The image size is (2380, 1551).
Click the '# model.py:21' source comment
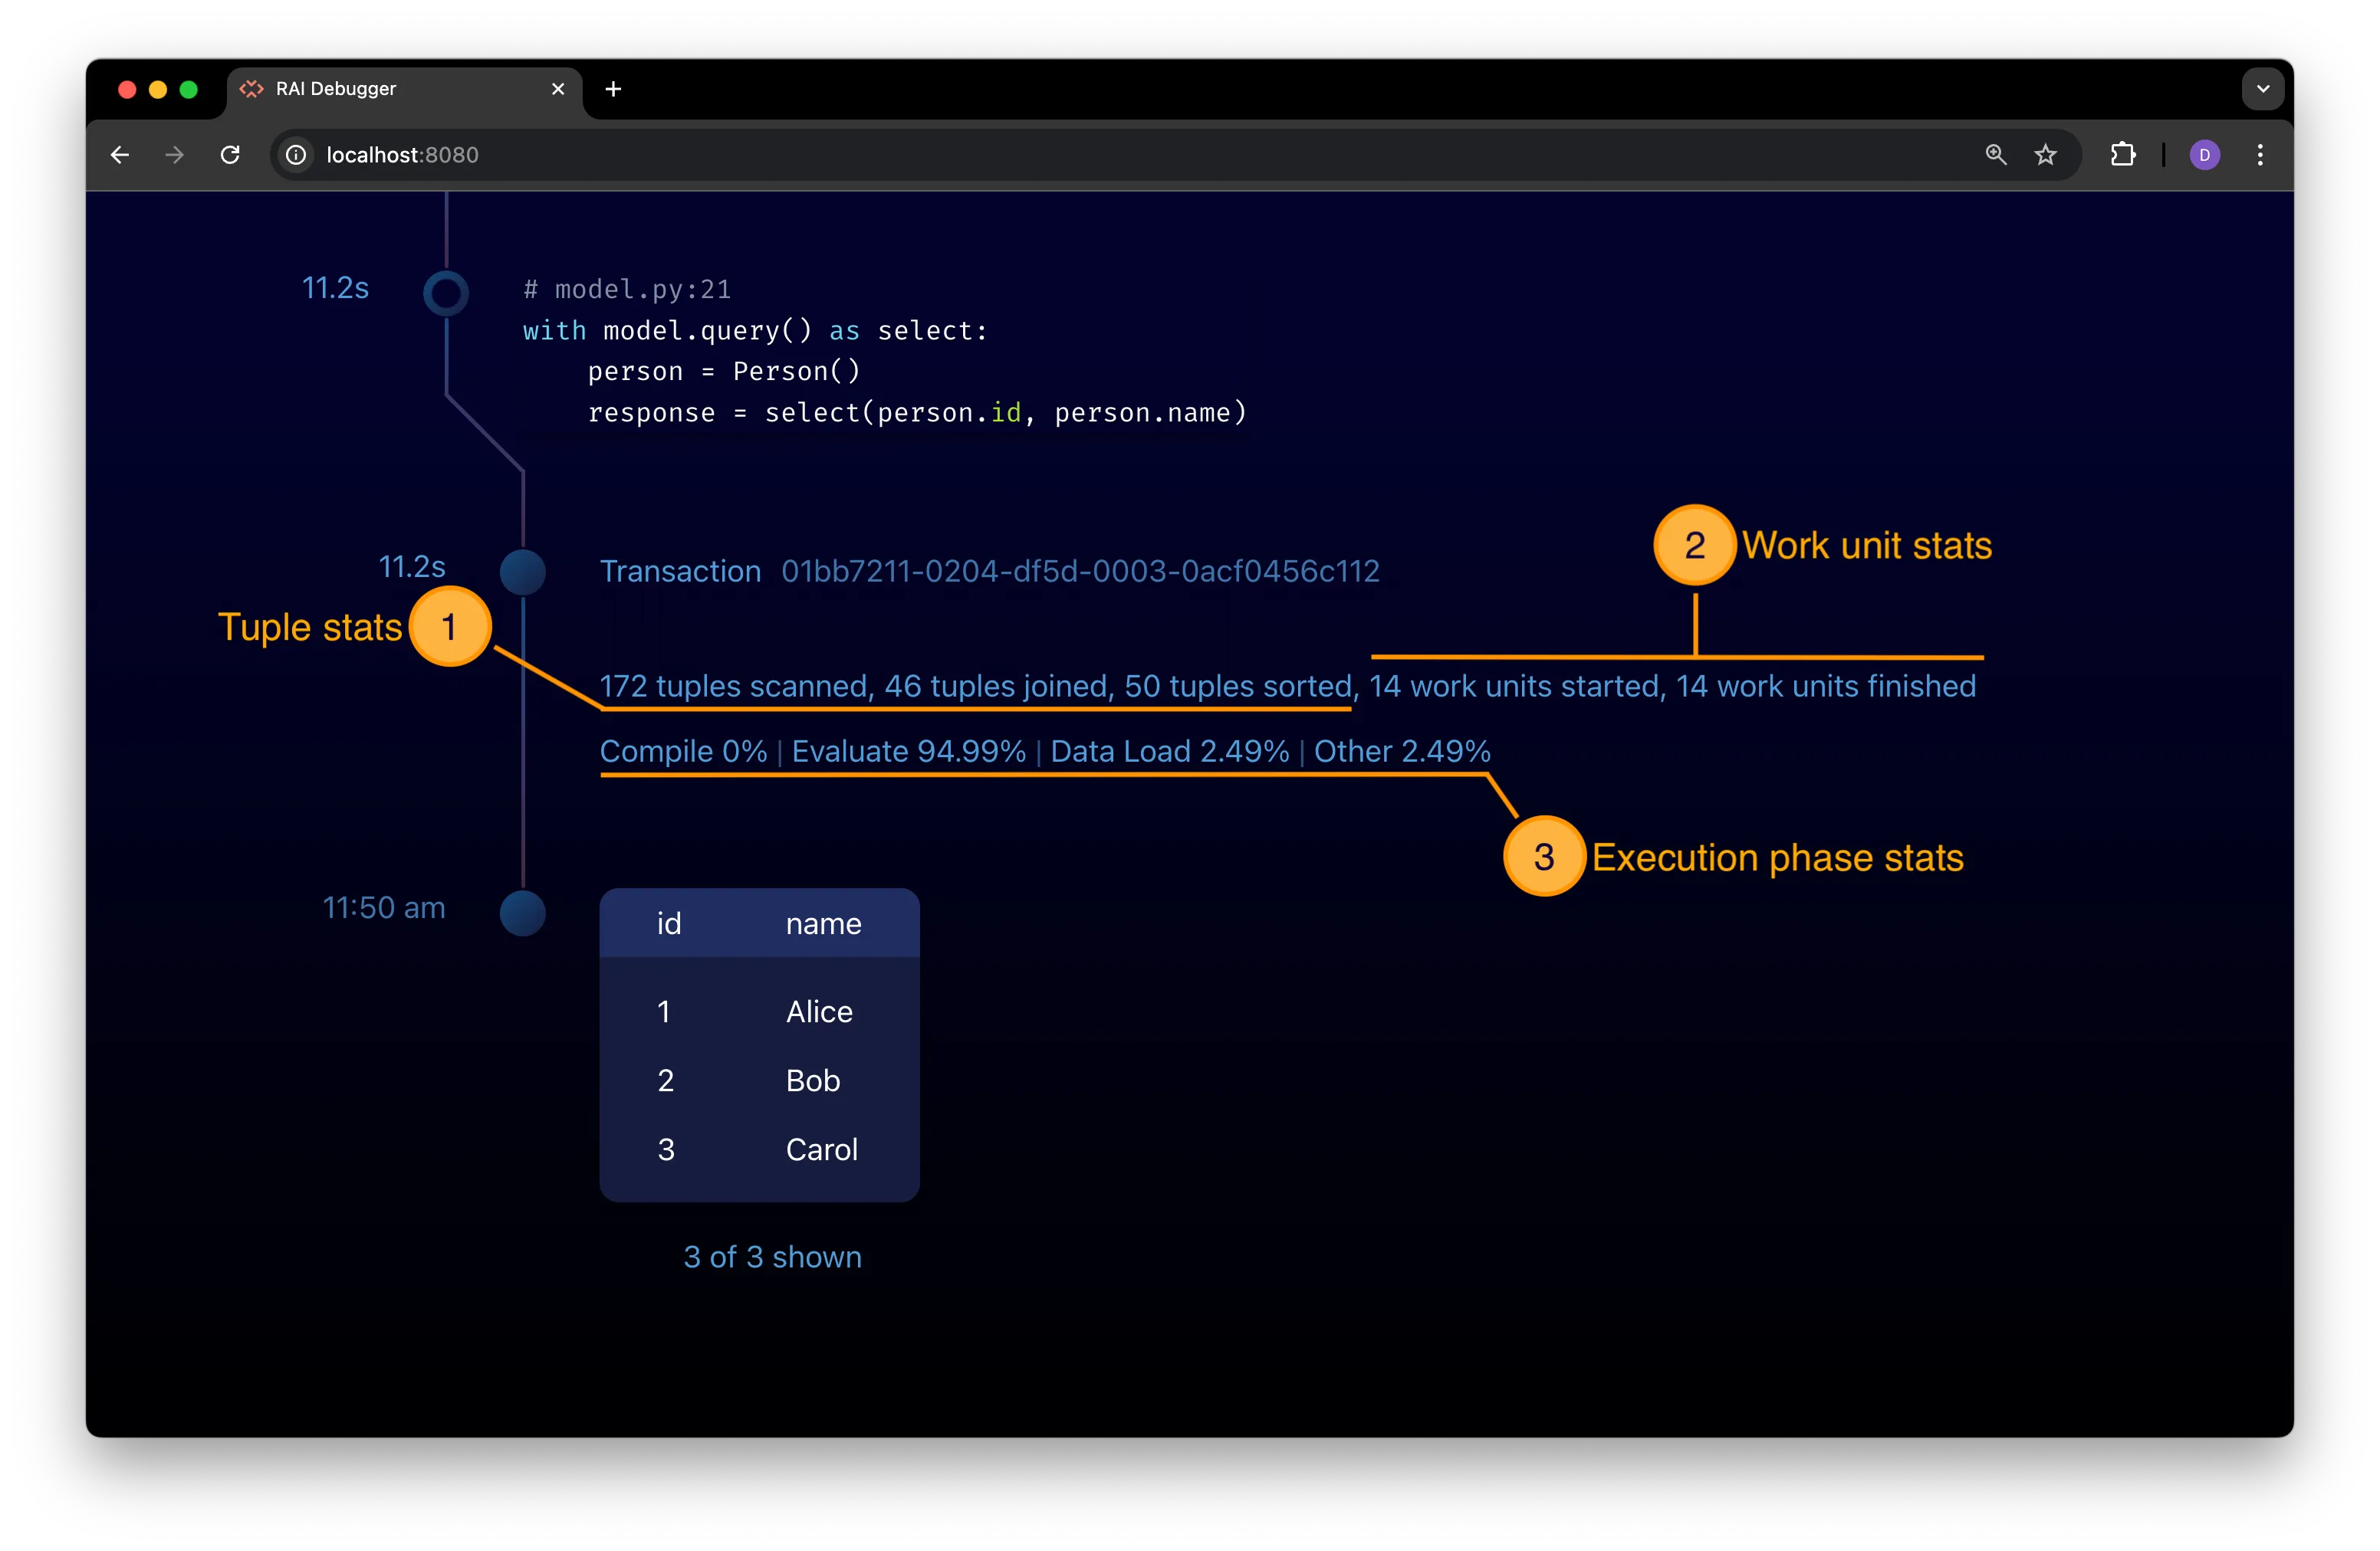click(x=627, y=290)
